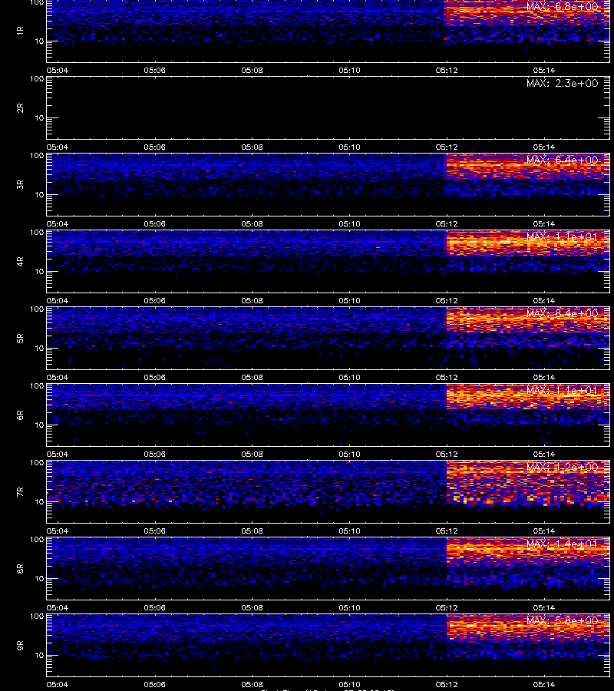The image size is (614, 691).
Task: Click the 05:08 time label beneath panel 7R
Action: pyautogui.click(x=252, y=531)
